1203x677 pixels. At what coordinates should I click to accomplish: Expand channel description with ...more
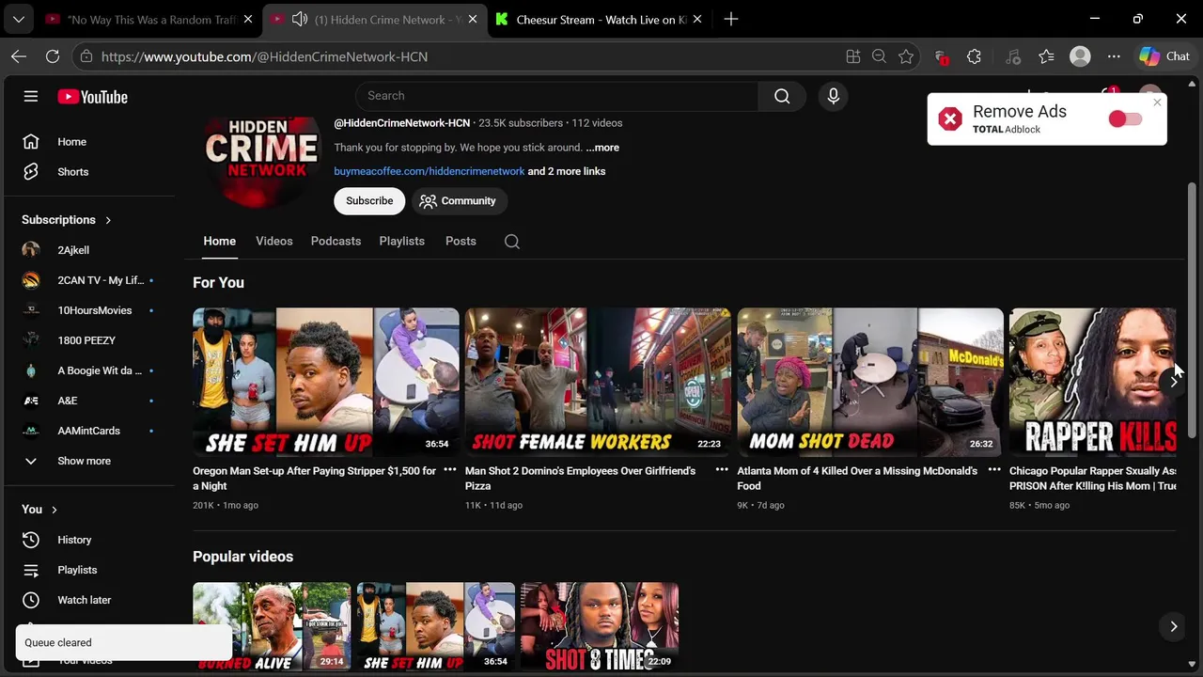coord(602,148)
